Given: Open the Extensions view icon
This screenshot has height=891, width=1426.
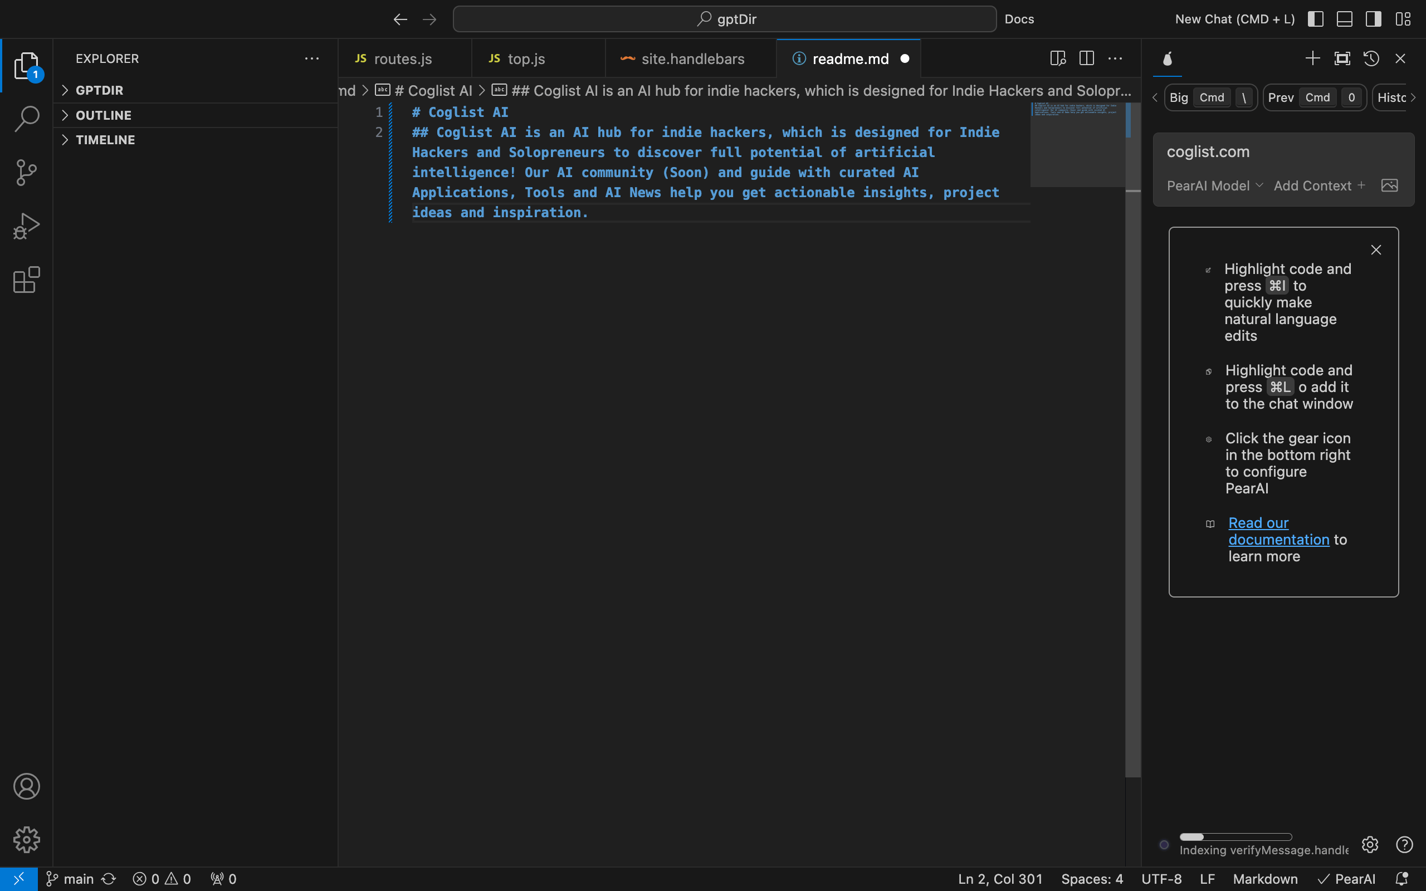Looking at the screenshot, I should tap(27, 280).
